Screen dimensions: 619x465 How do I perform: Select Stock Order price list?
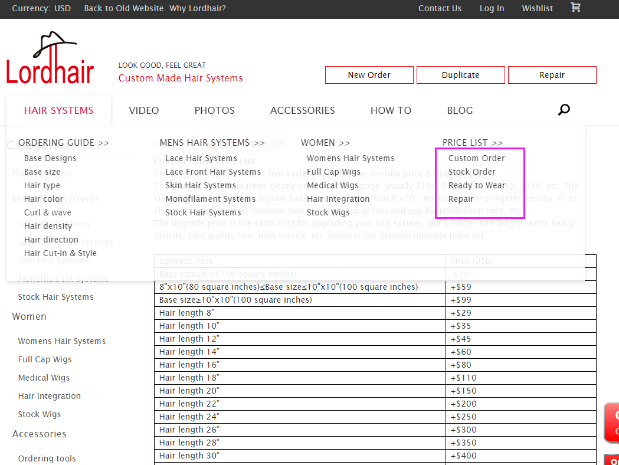471,172
